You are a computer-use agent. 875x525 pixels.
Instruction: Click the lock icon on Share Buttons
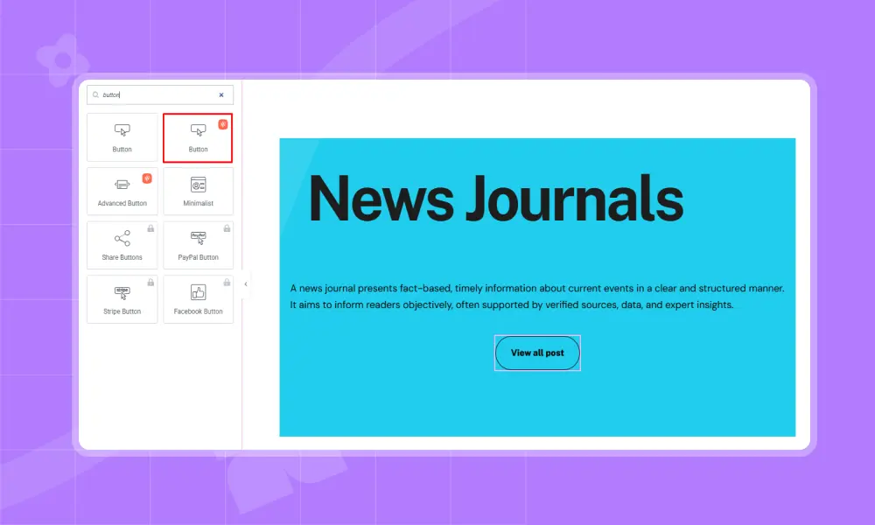point(150,228)
